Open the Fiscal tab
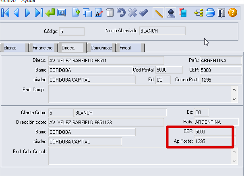Screen dimensions: 244x176 click(130, 48)
